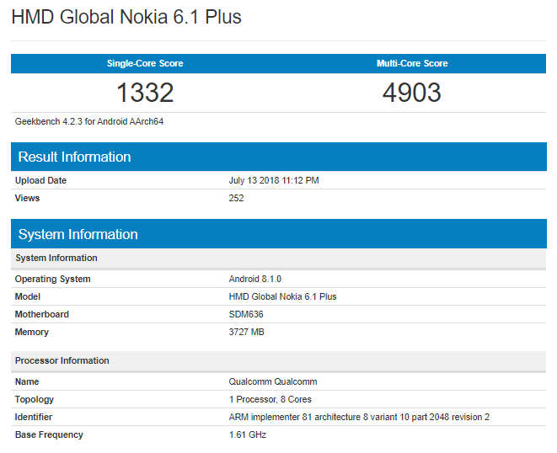Screen dimensions: 557x453
Task: Click the Qualcomm Qualcomm value
Action: (x=273, y=381)
